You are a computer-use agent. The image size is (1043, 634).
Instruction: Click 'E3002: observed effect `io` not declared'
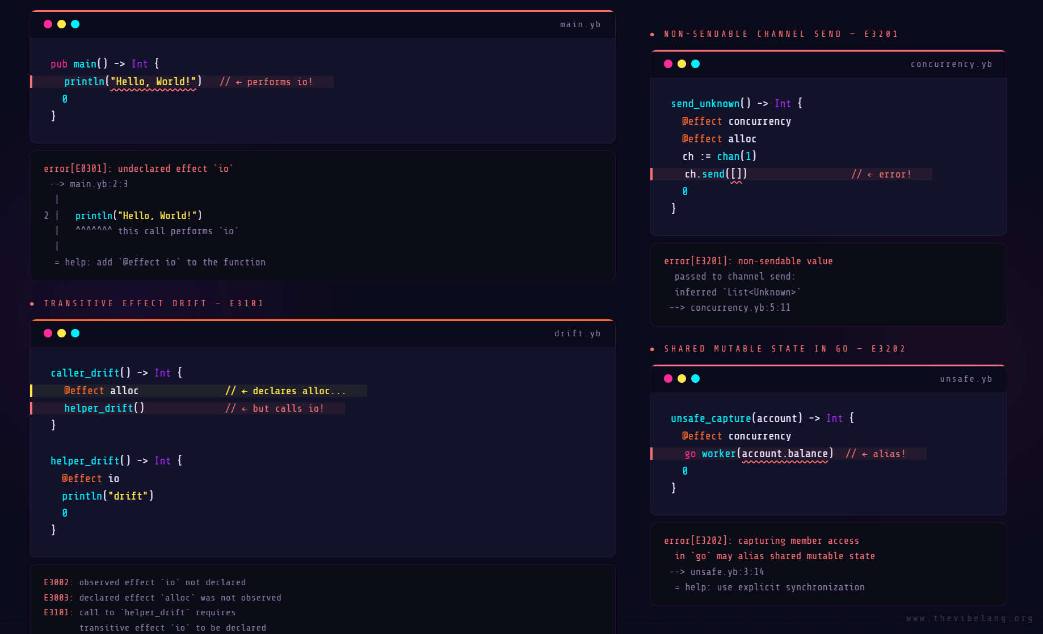coord(145,582)
